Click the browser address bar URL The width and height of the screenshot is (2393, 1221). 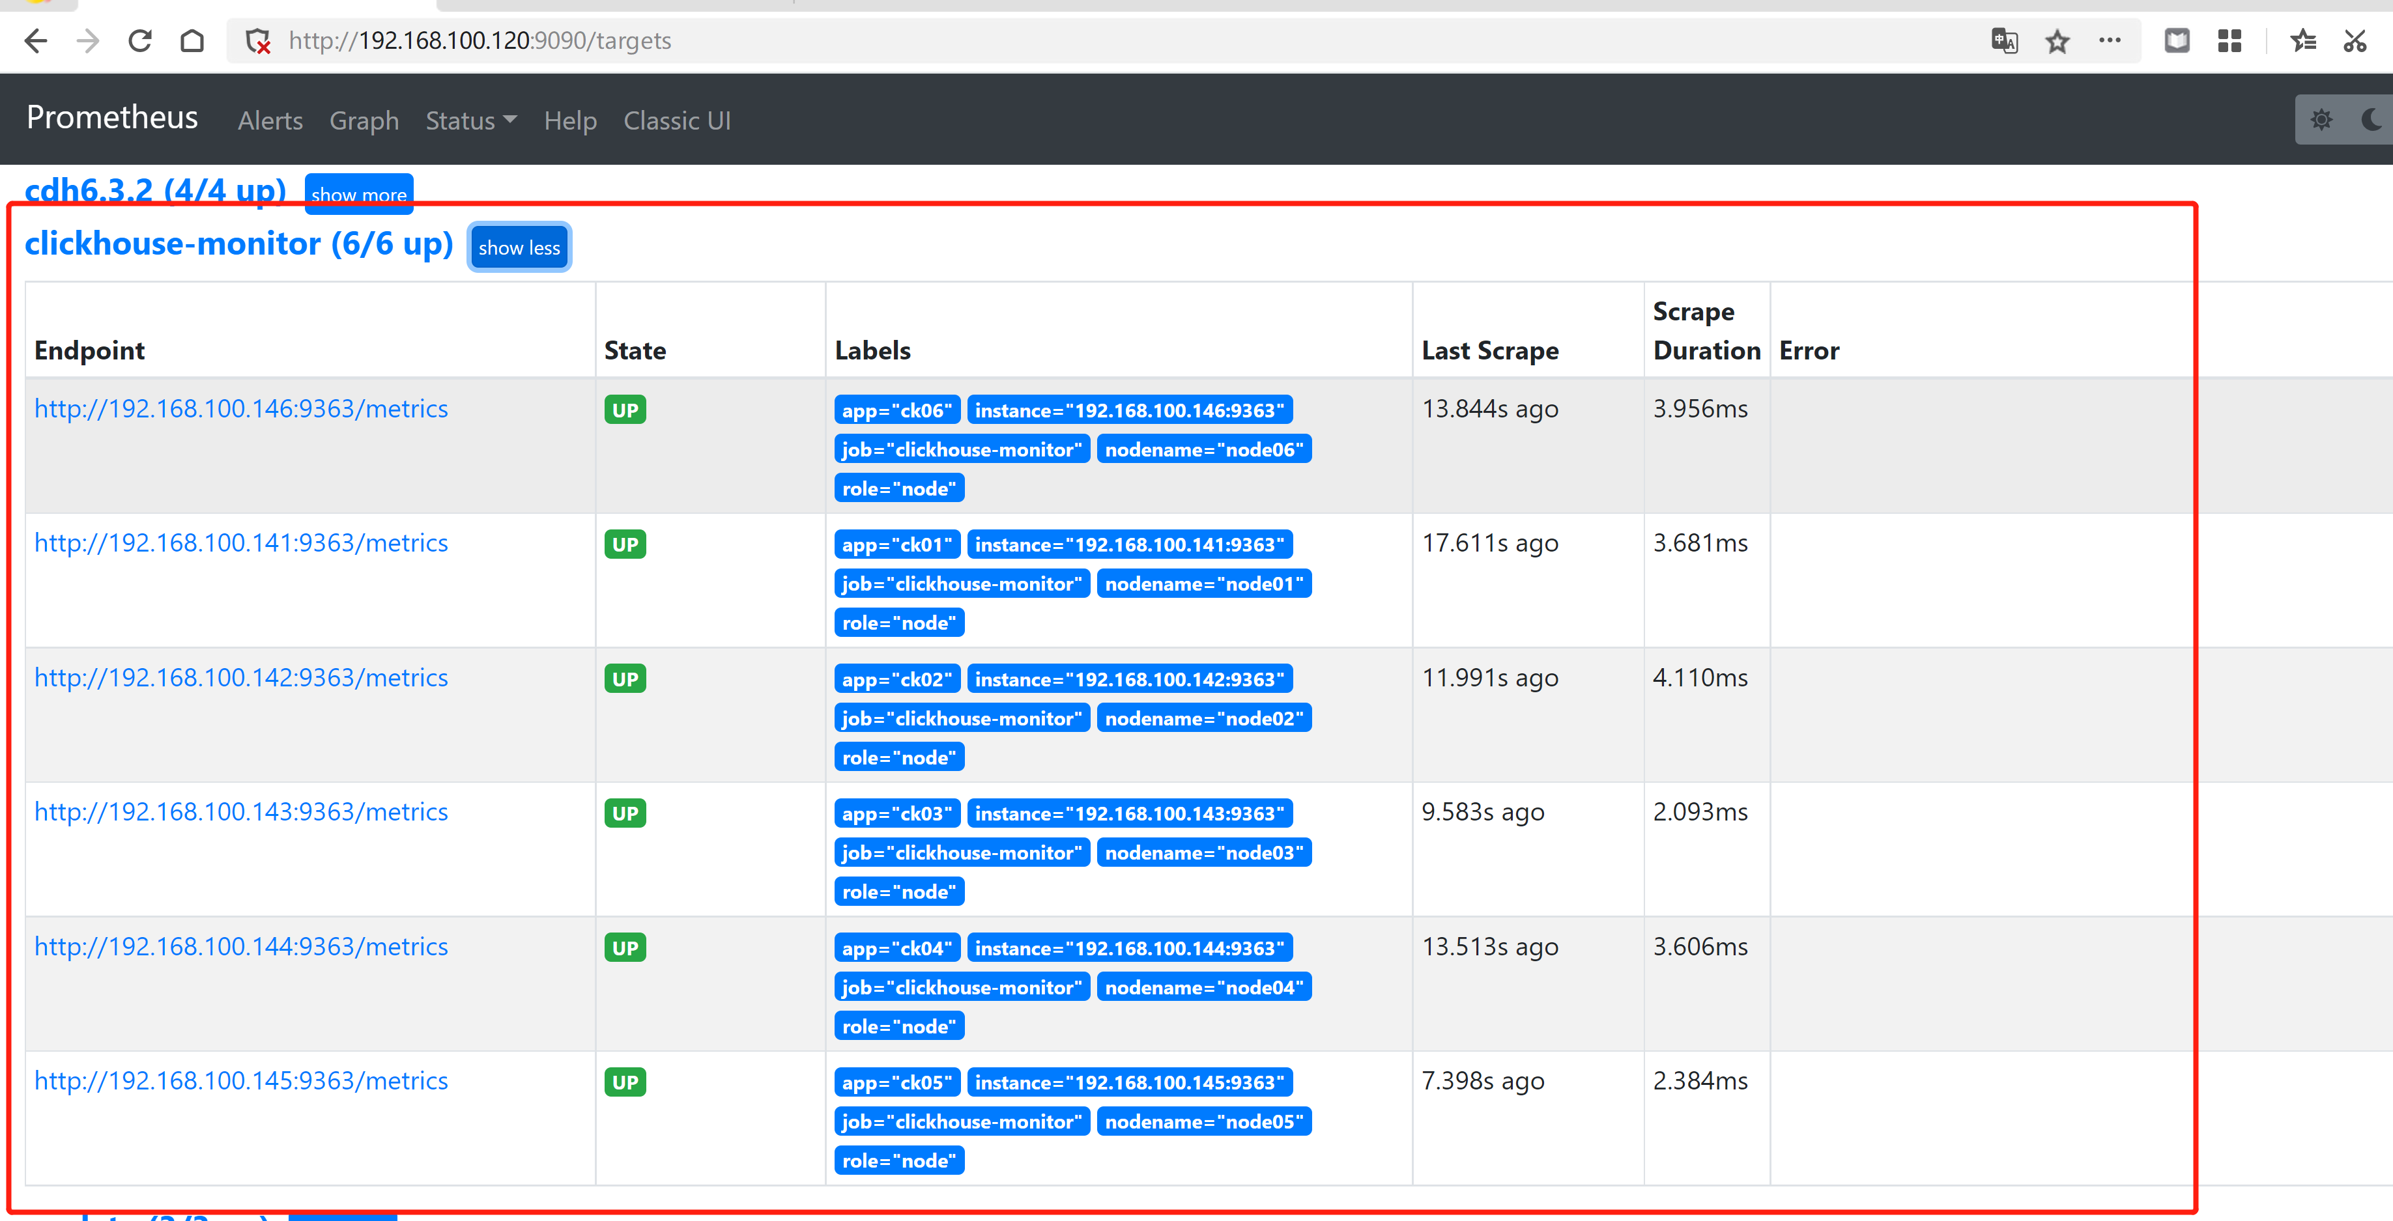pyautogui.click(x=480, y=41)
